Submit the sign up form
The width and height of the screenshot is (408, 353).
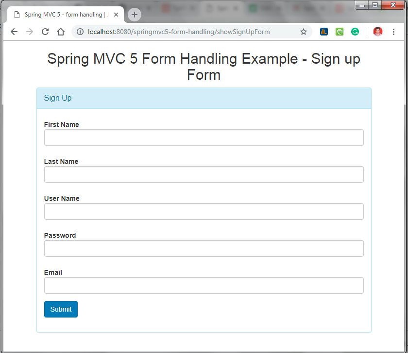coord(61,309)
